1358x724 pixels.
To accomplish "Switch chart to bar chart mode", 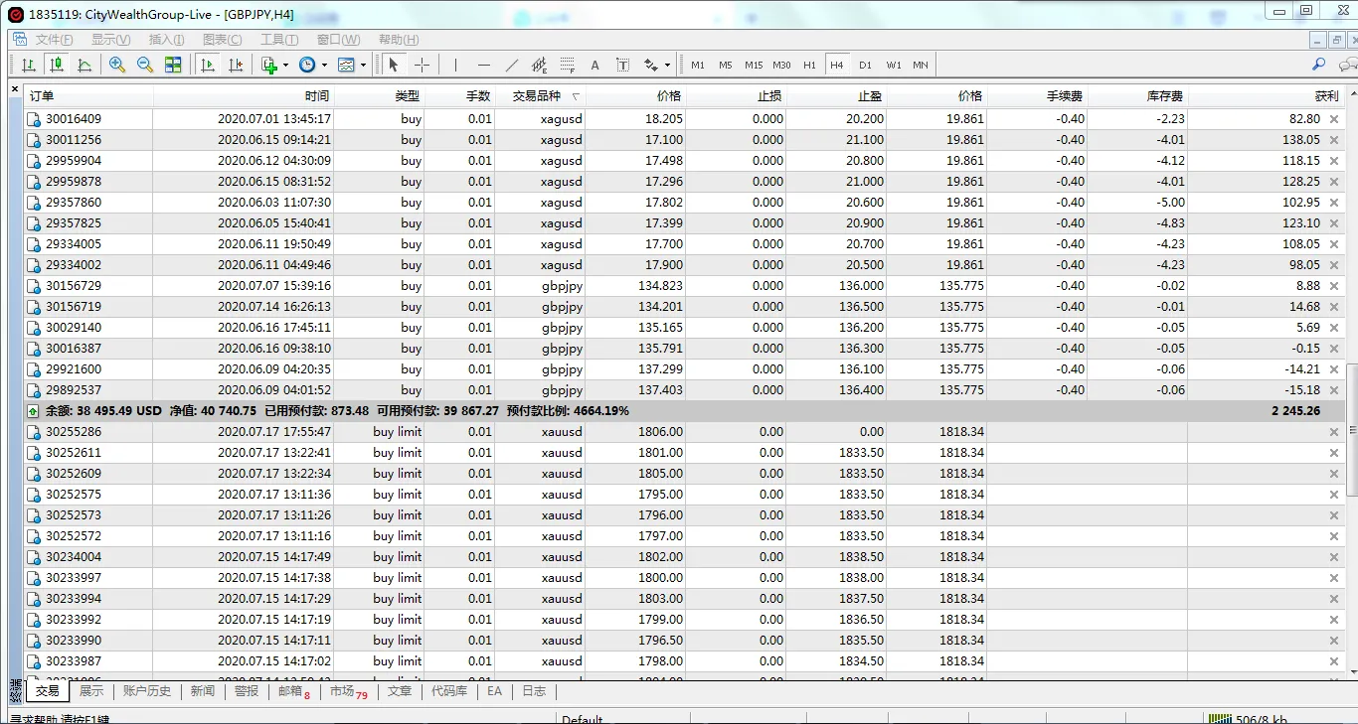I will (29, 65).
